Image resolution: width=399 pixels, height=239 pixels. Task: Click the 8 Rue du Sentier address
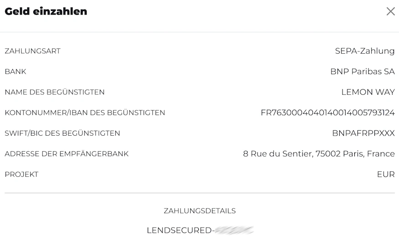pyautogui.click(x=319, y=154)
